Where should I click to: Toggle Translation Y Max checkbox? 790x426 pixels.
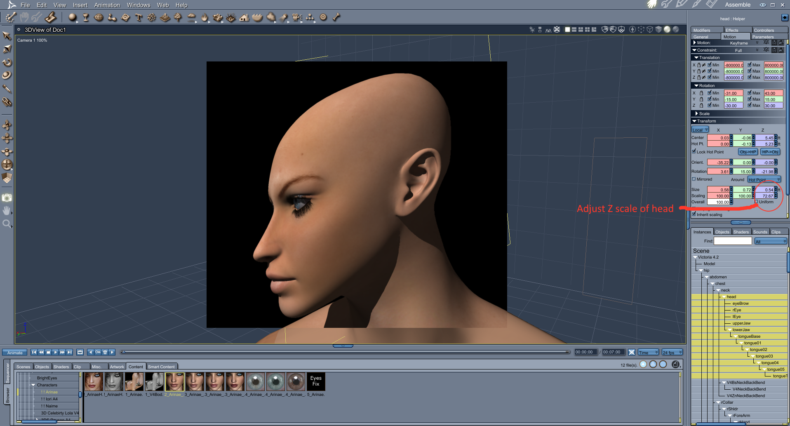coord(750,71)
